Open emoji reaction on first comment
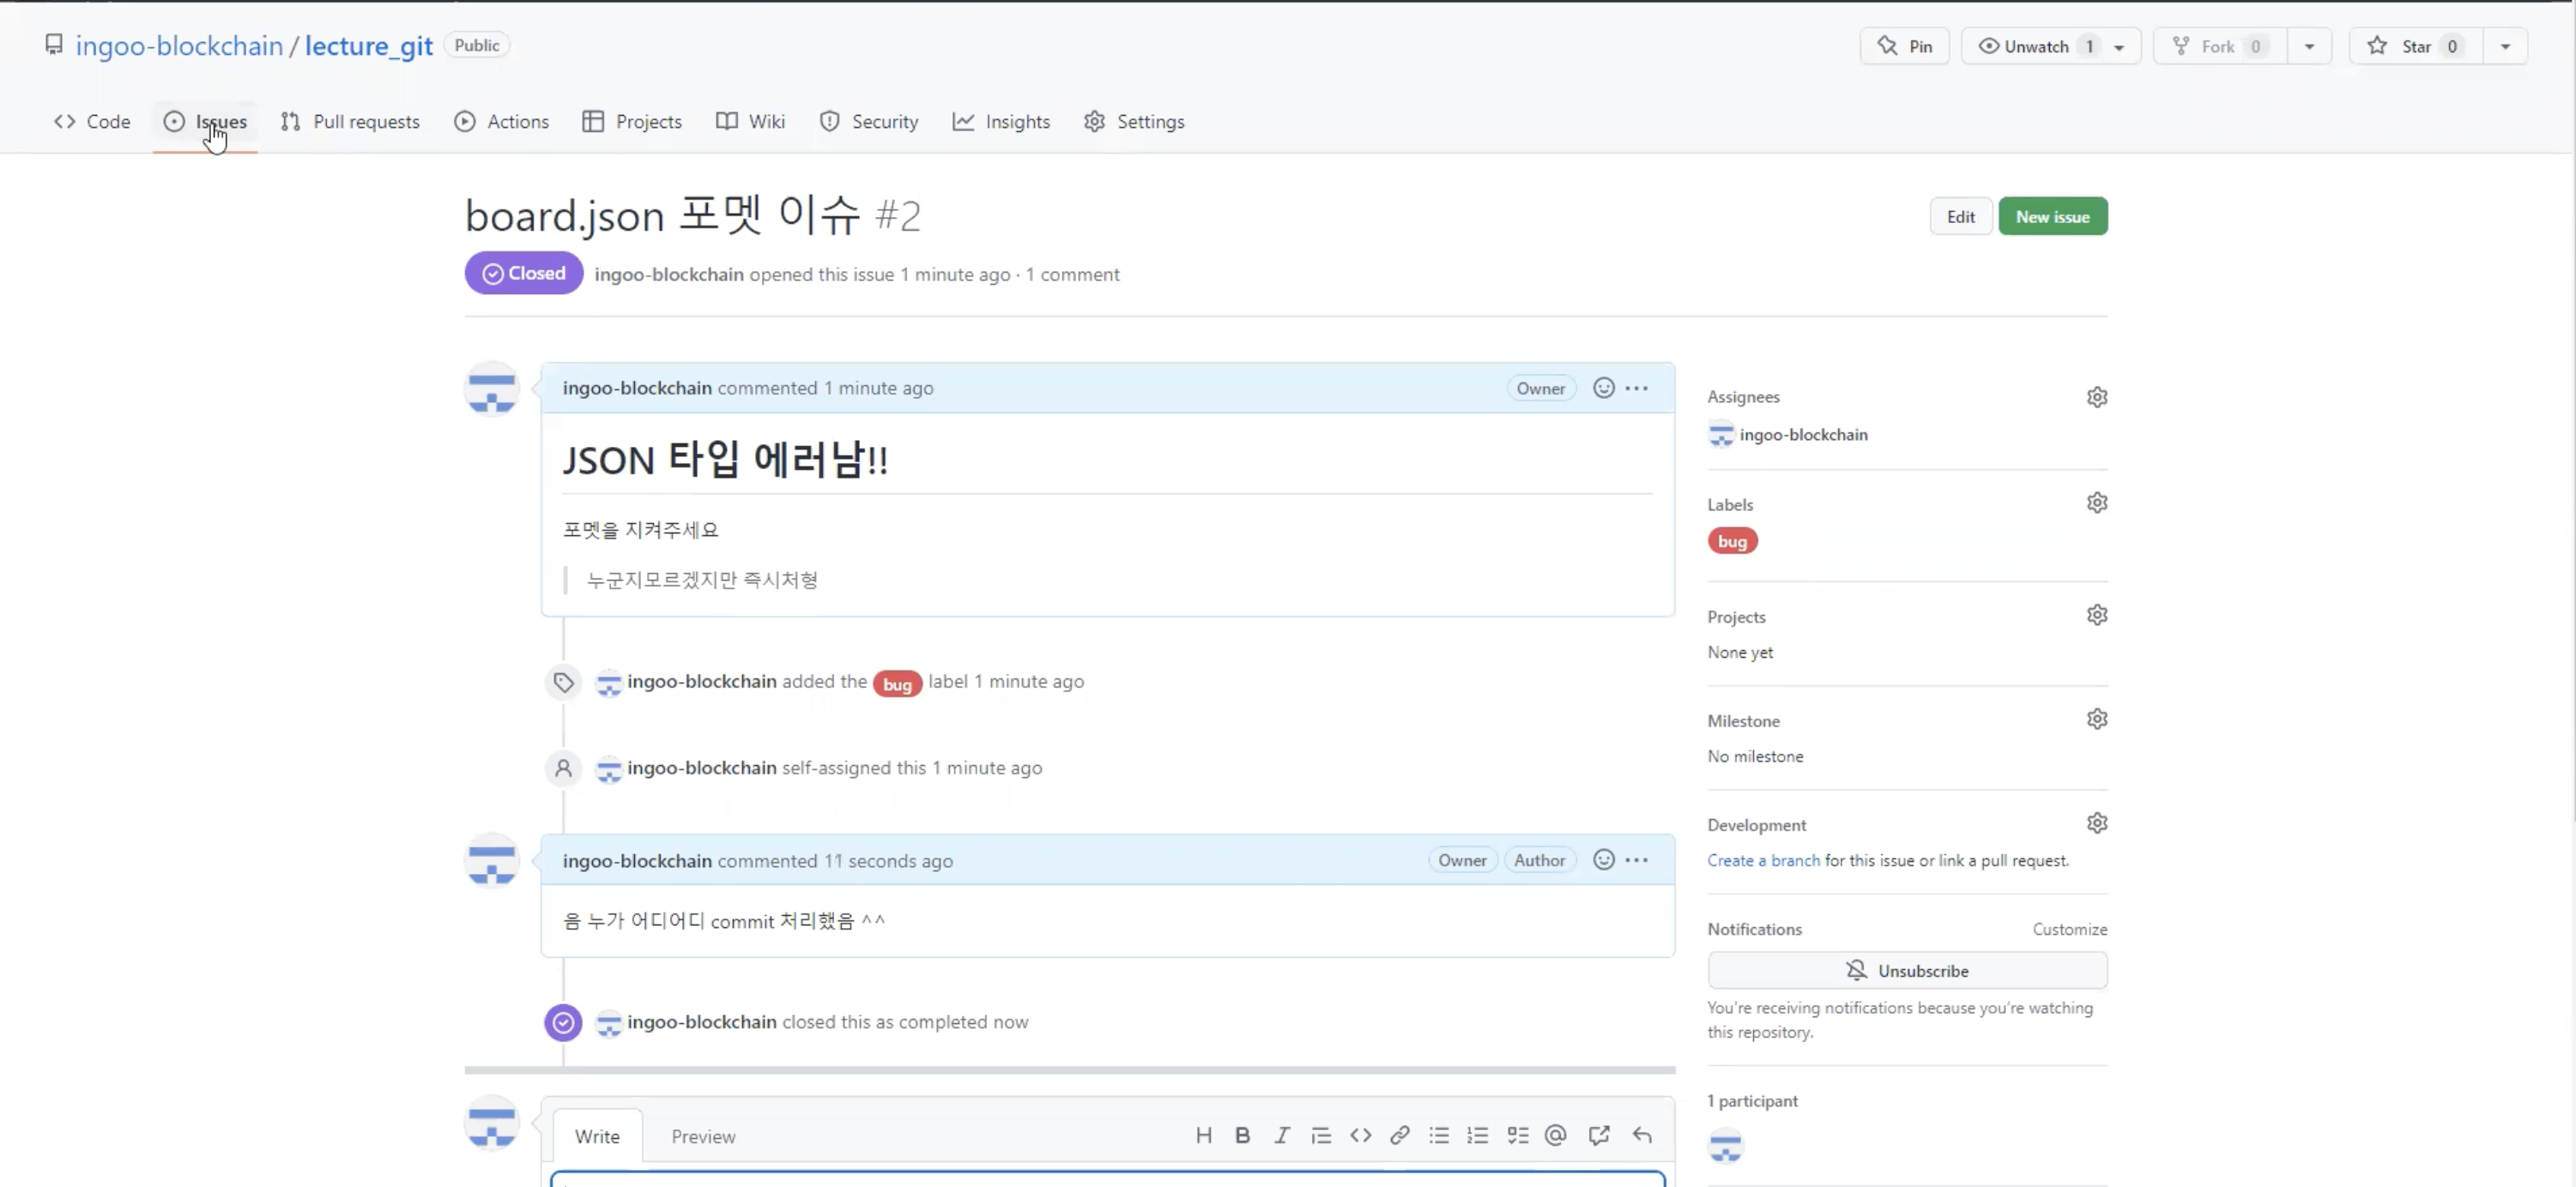2576x1187 pixels. 1603,388
